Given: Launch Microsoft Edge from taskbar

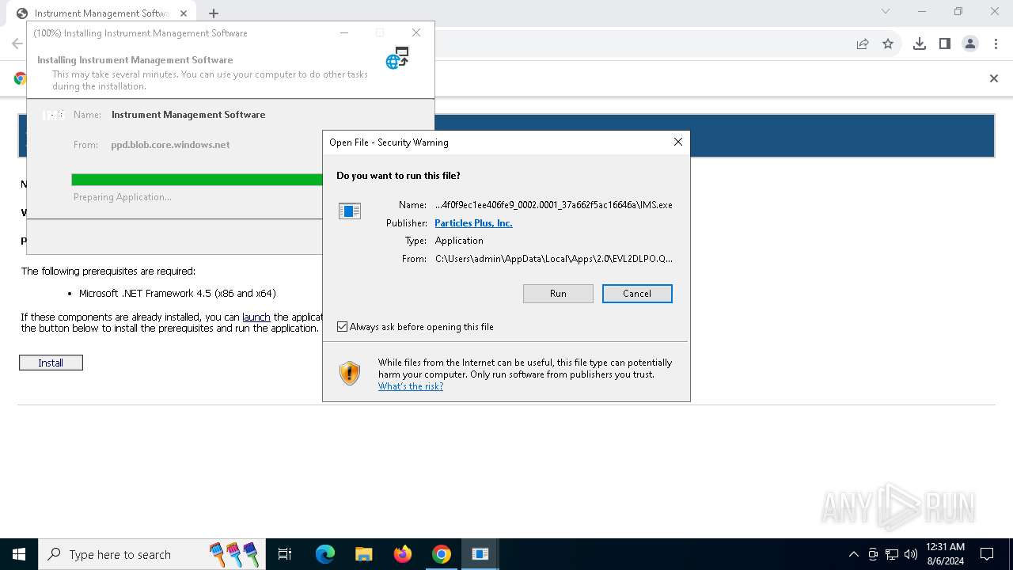Looking at the screenshot, I should click(x=325, y=554).
